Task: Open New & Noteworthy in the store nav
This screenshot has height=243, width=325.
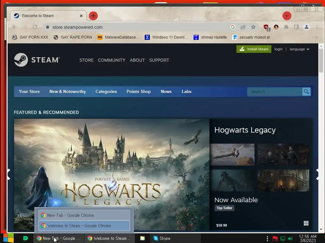Action: pos(68,91)
